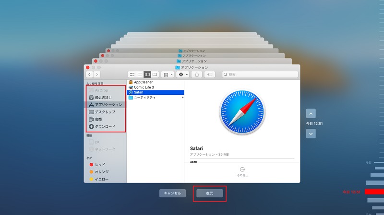The height and width of the screenshot is (215, 384).
Task: Switch Finder to gallery view
Action: click(155, 75)
